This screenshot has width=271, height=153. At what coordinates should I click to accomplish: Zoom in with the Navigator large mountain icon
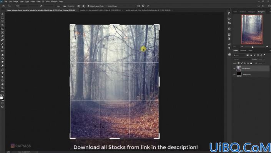(x=267, y=47)
